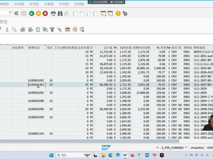Viewport: 213px width, 159px height.
Task: Click period unit price 20,806.26
Action: tap(143, 68)
